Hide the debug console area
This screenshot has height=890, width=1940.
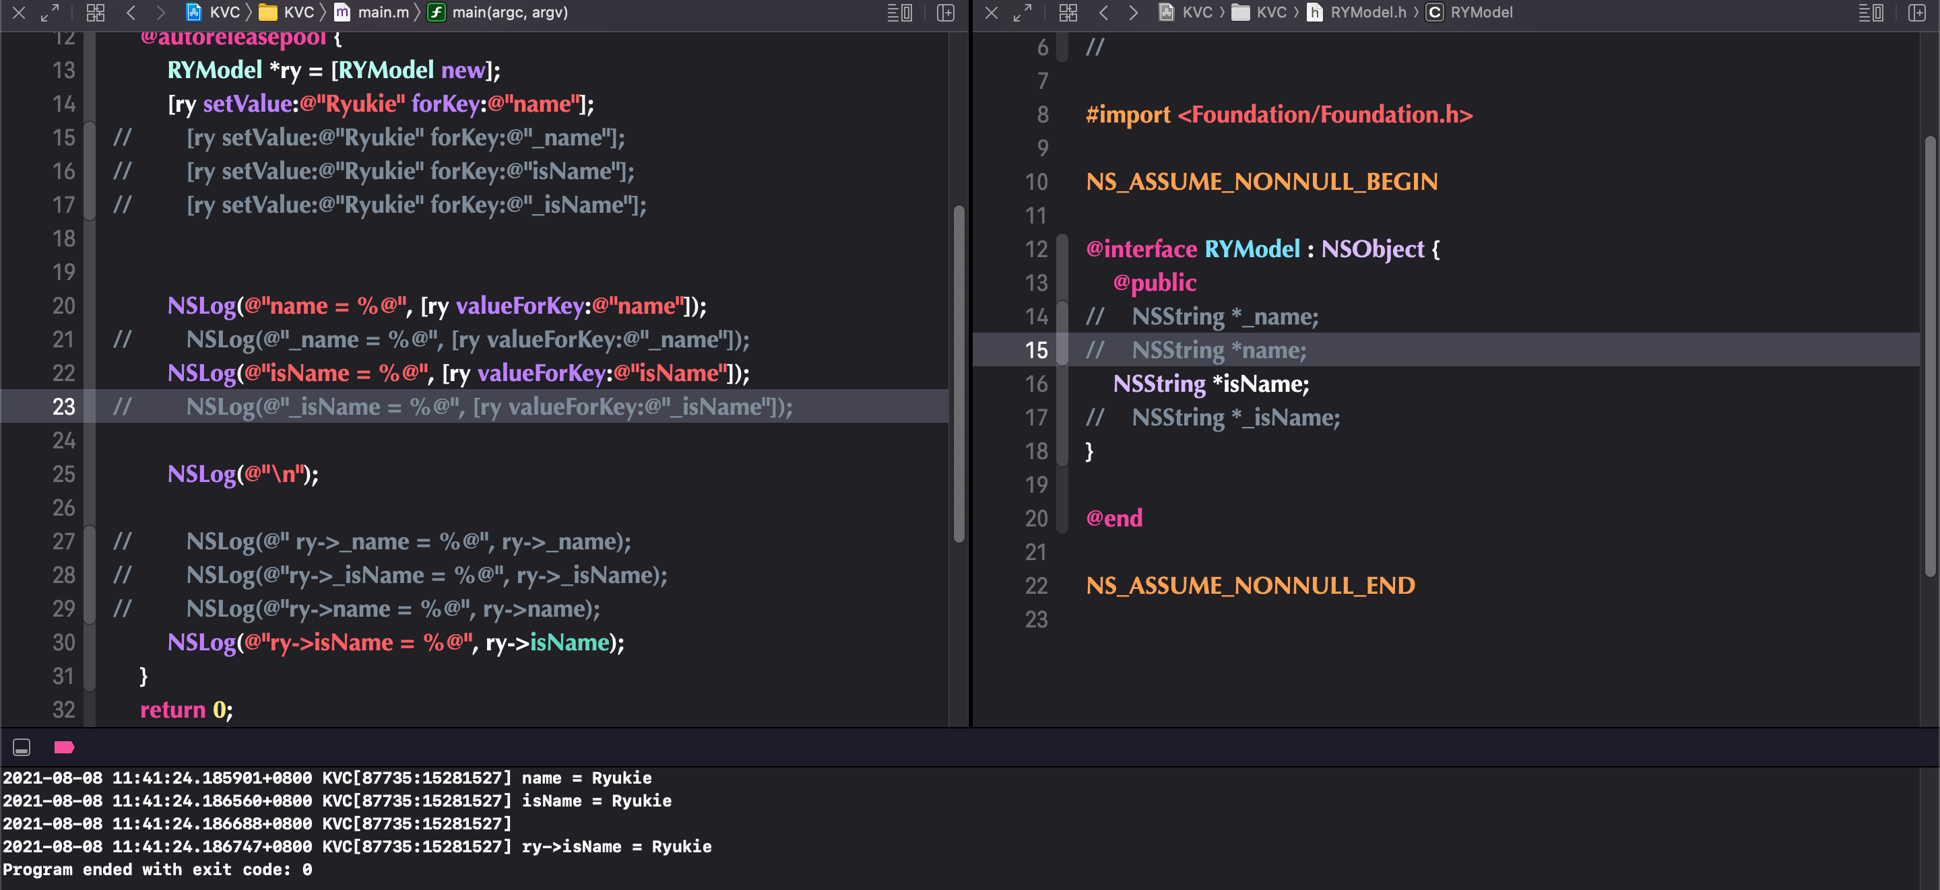[x=22, y=747]
